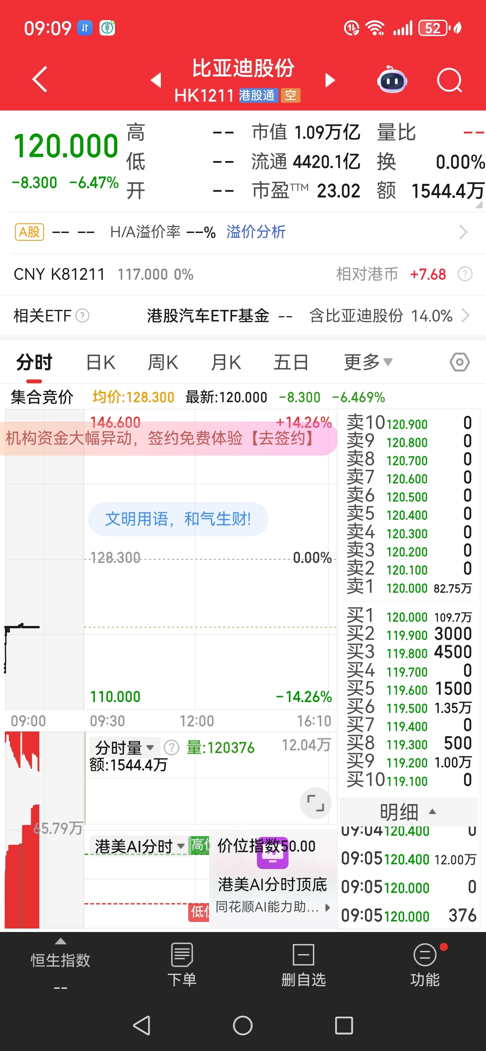Collapse the 明细 trade details panel

pyautogui.click(x=408, y=811)
